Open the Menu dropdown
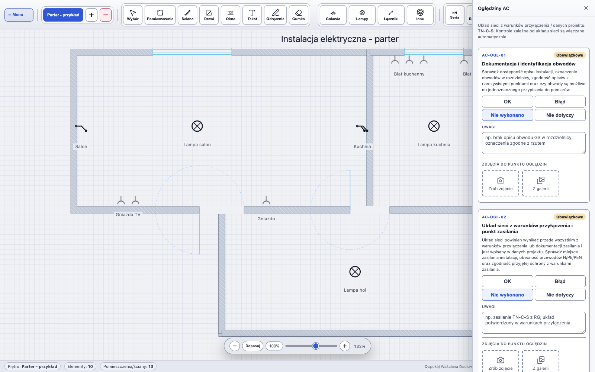 pos(19,15)
